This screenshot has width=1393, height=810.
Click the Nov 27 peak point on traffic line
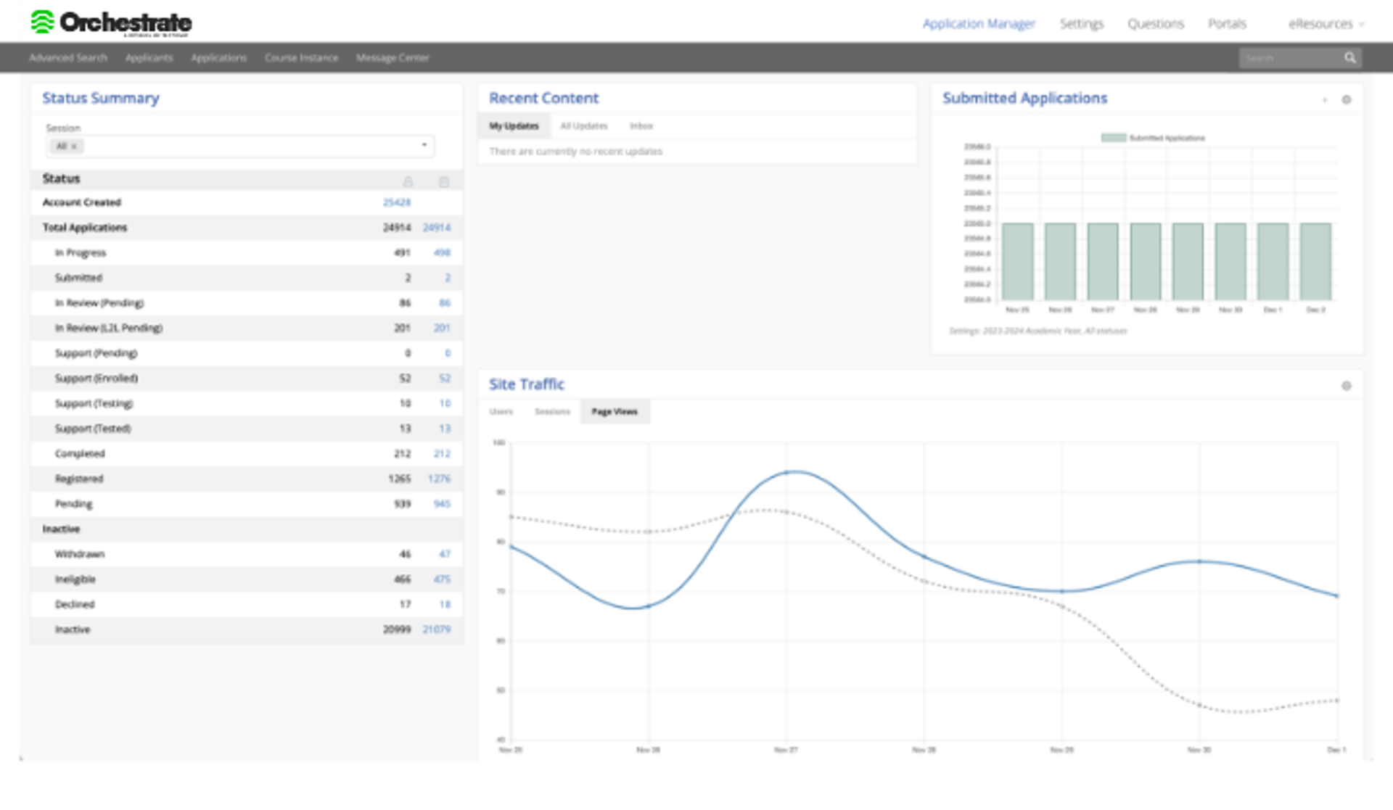point(786,473)
